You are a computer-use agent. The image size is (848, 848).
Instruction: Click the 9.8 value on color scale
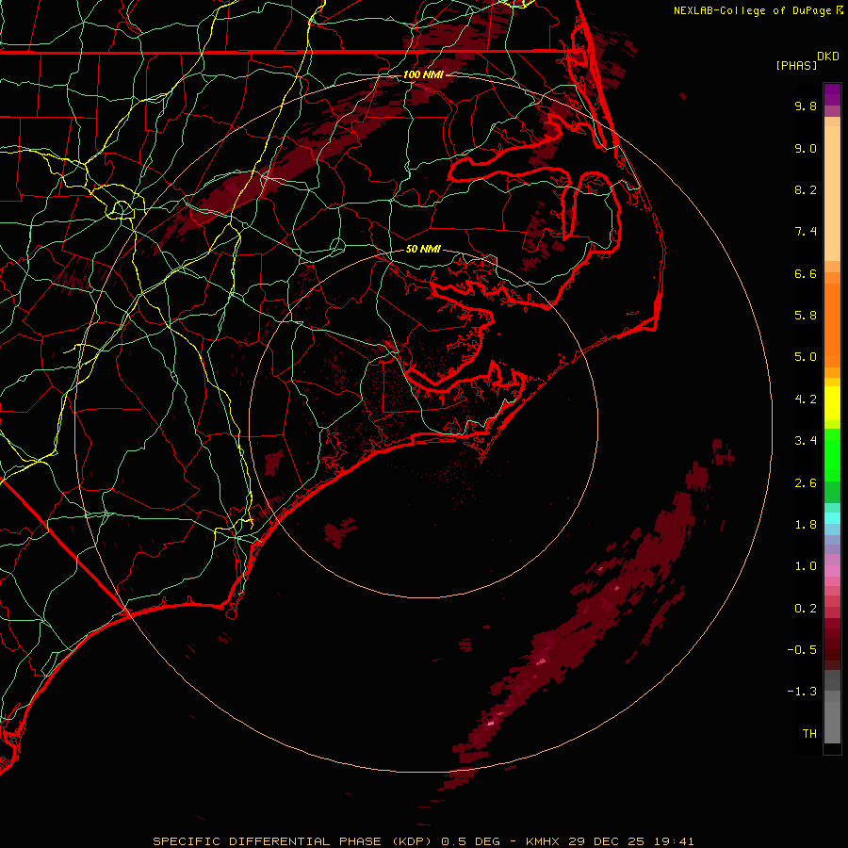(806, 106)
